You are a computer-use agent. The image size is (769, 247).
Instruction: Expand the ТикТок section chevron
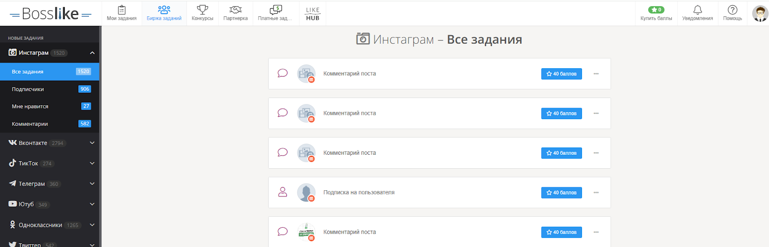(92, 163)
